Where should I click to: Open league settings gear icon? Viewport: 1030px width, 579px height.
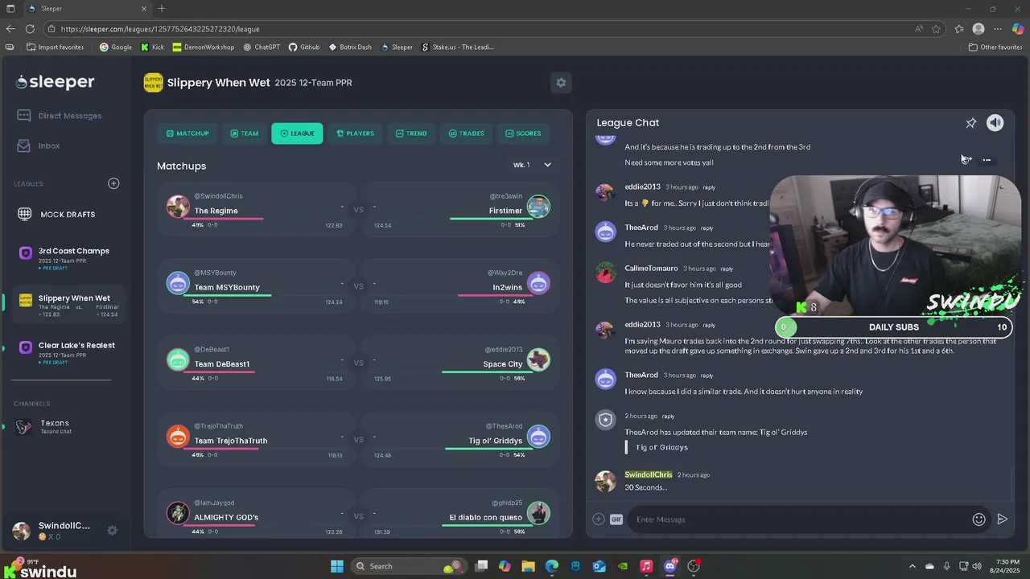[561, 82]
